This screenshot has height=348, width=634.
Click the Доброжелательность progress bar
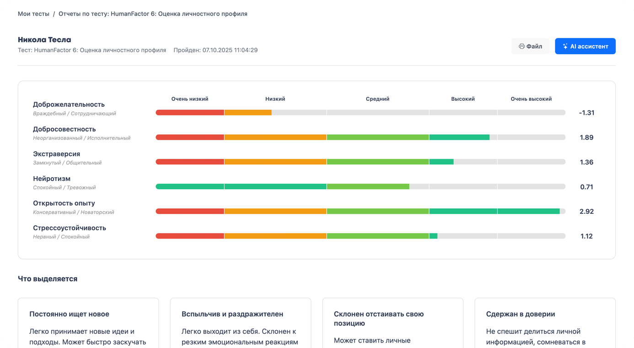[360, 113]
